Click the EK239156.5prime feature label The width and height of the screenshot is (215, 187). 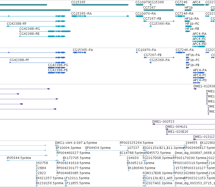[50, 183]
